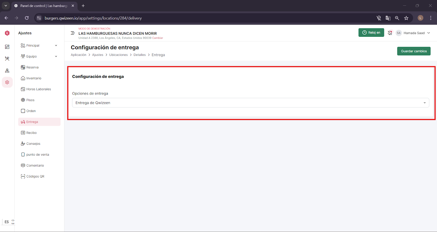Viewport: 437px width, 232px height.
Task: Open the dashboard grid icon in left rail
Action: click(x=7, y=47)
